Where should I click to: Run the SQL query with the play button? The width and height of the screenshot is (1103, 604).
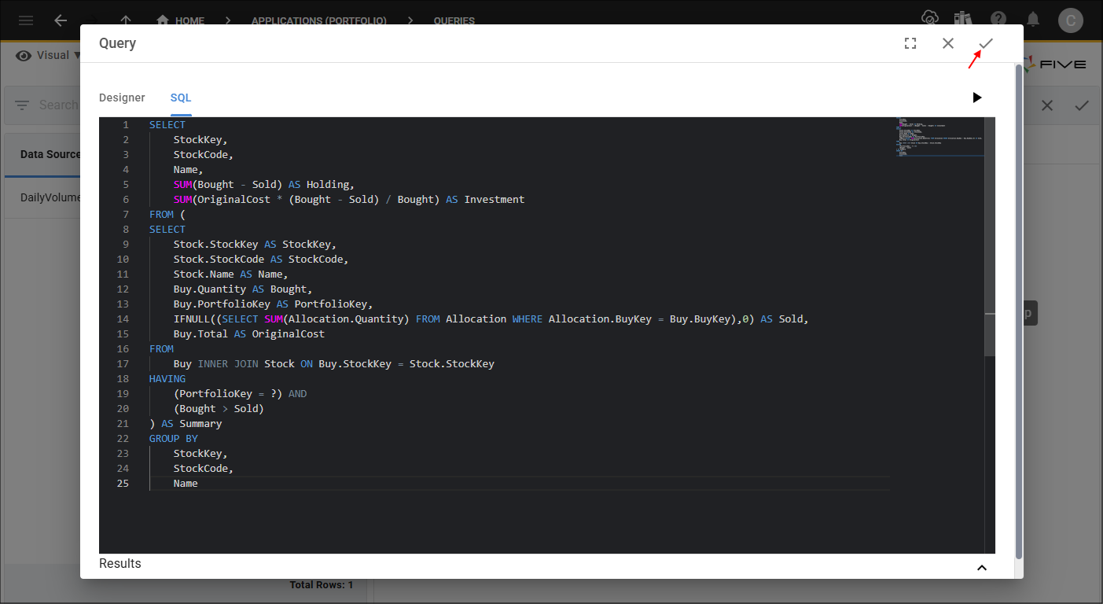point(976,98)
